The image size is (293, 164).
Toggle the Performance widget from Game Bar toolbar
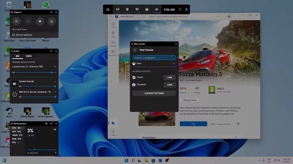pos(137,9)
